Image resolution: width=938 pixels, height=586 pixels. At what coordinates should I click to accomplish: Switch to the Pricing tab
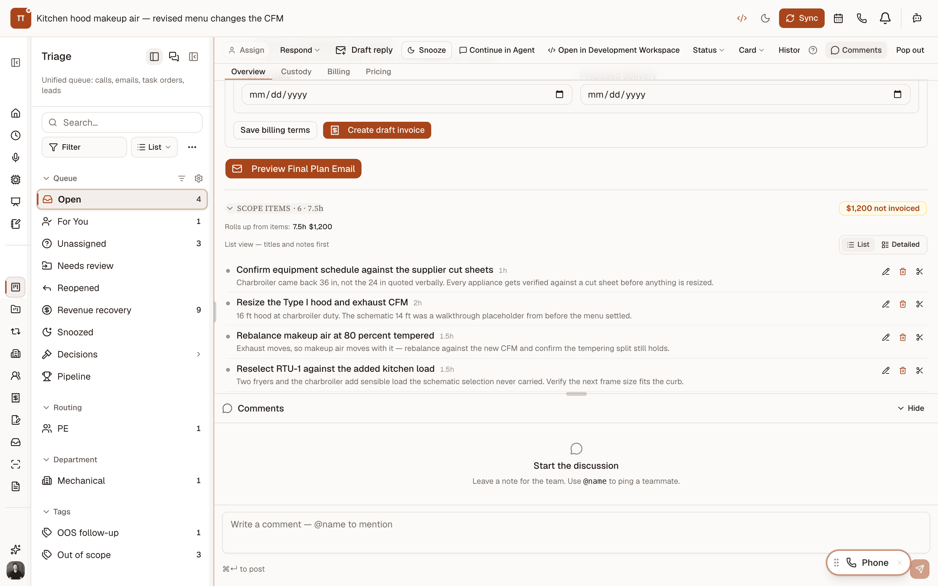378,71
